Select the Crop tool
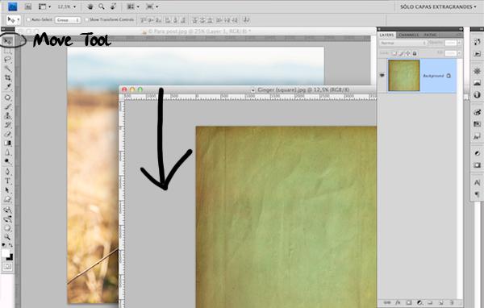 [x=8, y=77]
